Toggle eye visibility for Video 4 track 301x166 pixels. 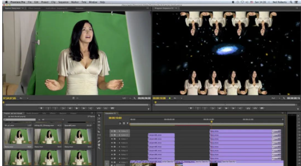pos(112,151)
